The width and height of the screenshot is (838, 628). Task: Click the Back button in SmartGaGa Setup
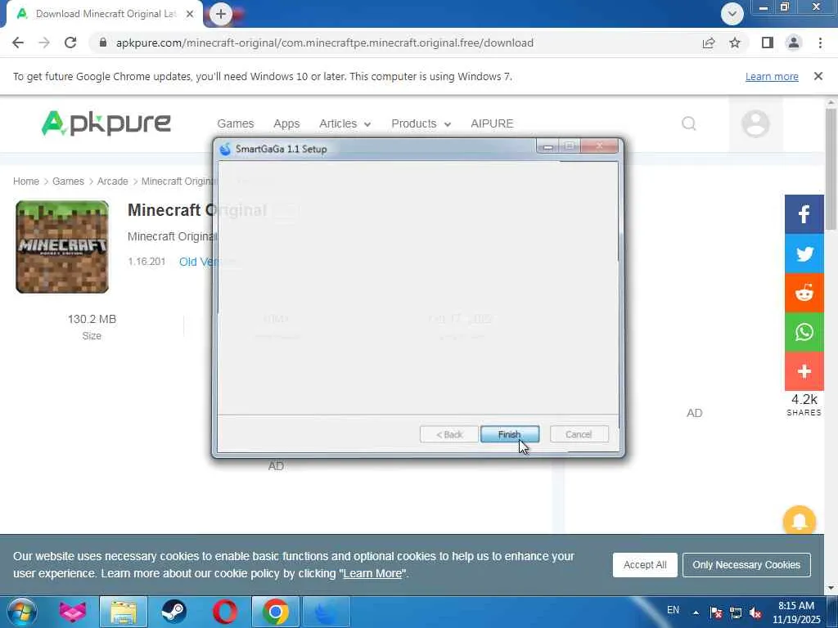(x=449, y=434)
